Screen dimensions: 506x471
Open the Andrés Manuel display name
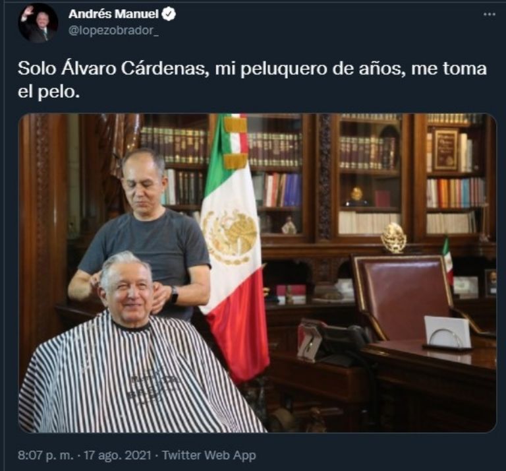click(113, 15)
